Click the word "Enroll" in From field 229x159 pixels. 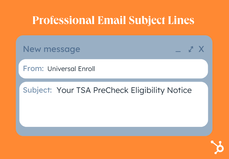86,69
